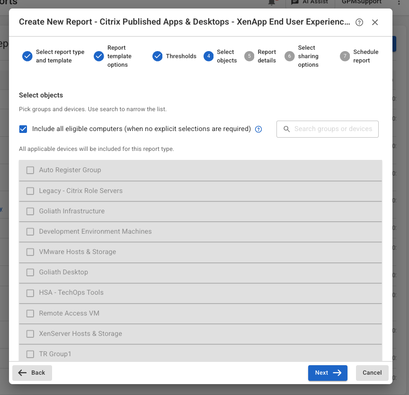This screenshot has width=409, height=395.
Task: Go to the Thresholds step
Action: pos(174,56)
